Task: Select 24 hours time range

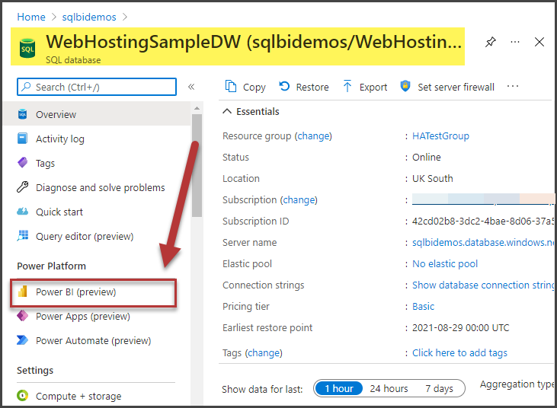Action: [389, 388]
